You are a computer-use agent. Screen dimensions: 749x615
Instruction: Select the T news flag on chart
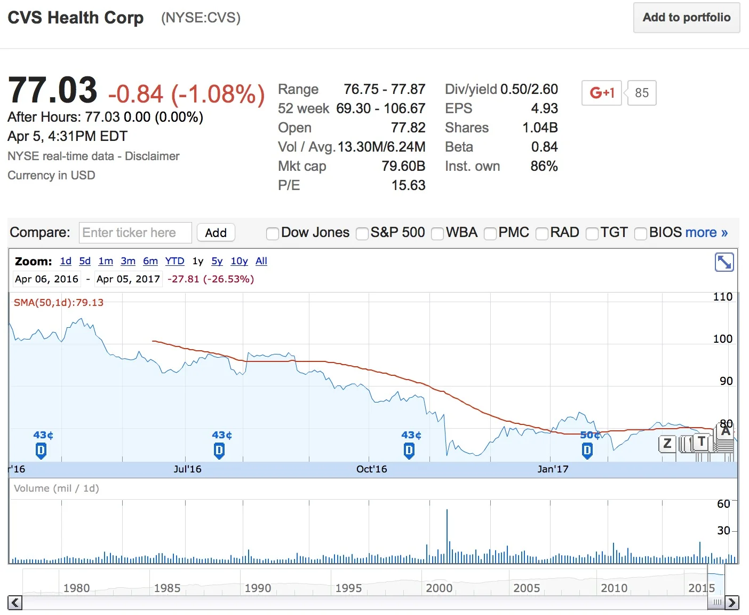tap(702, 441)
